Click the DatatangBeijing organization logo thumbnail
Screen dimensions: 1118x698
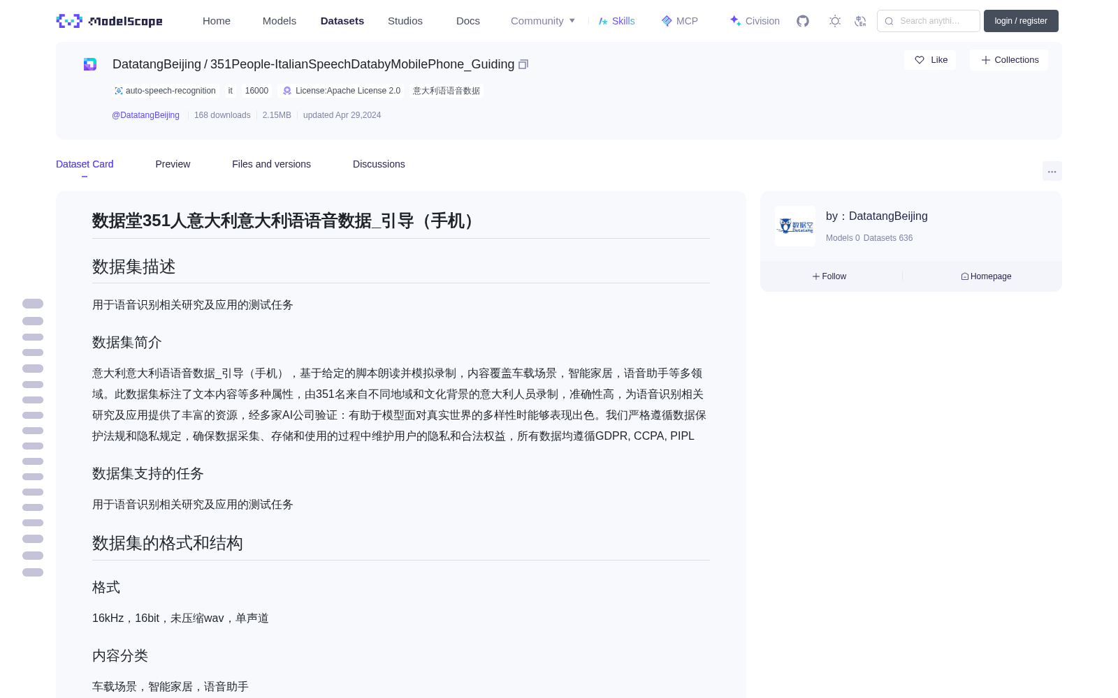tap(795, 226)
